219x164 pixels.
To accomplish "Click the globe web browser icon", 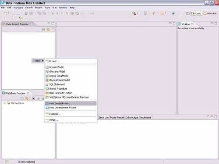I will 173,13.
